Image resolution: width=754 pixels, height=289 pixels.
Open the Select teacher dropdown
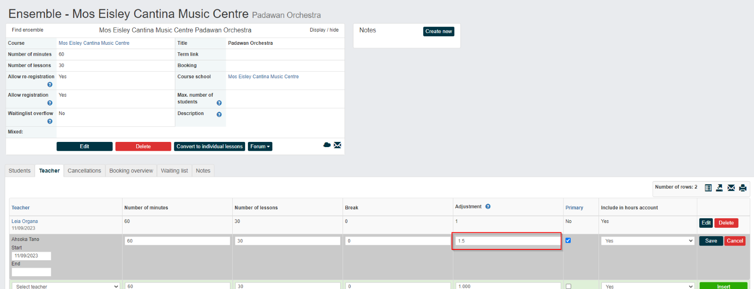coord(66,286)
